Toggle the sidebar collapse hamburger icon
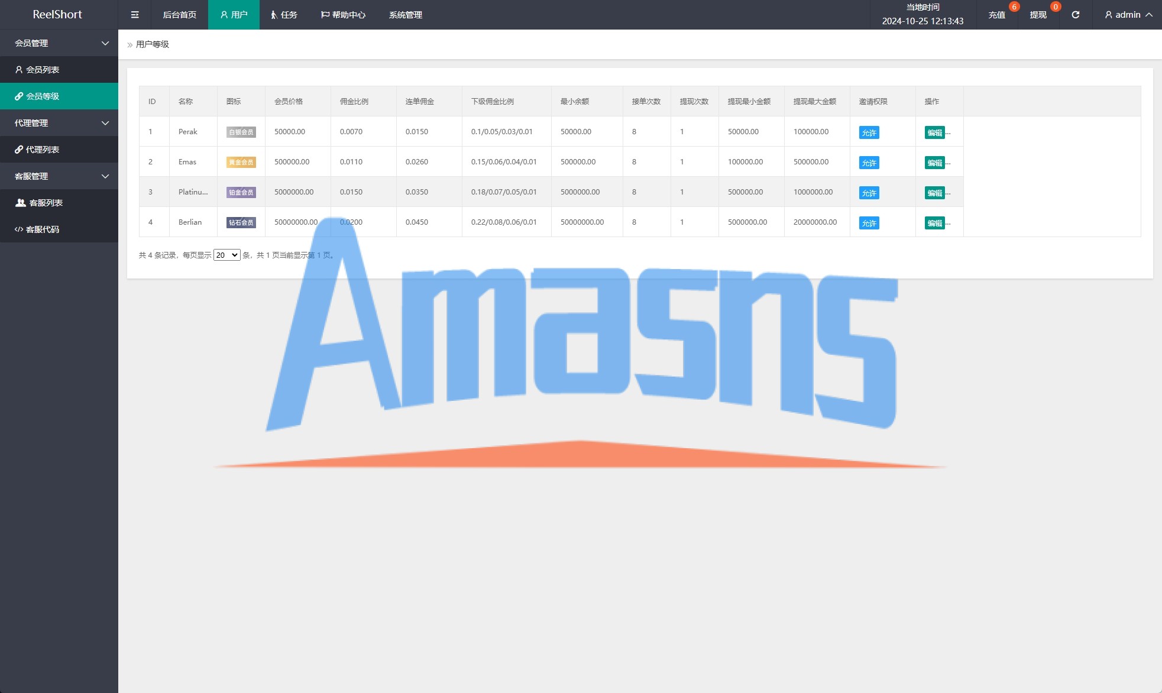The width and height of the screenshot is (1162, 693). [135, 15]
